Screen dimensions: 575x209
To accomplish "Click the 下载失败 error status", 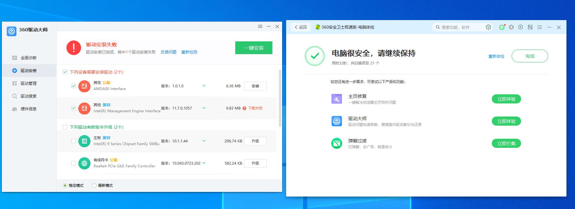I will click(x=255, y=108).
